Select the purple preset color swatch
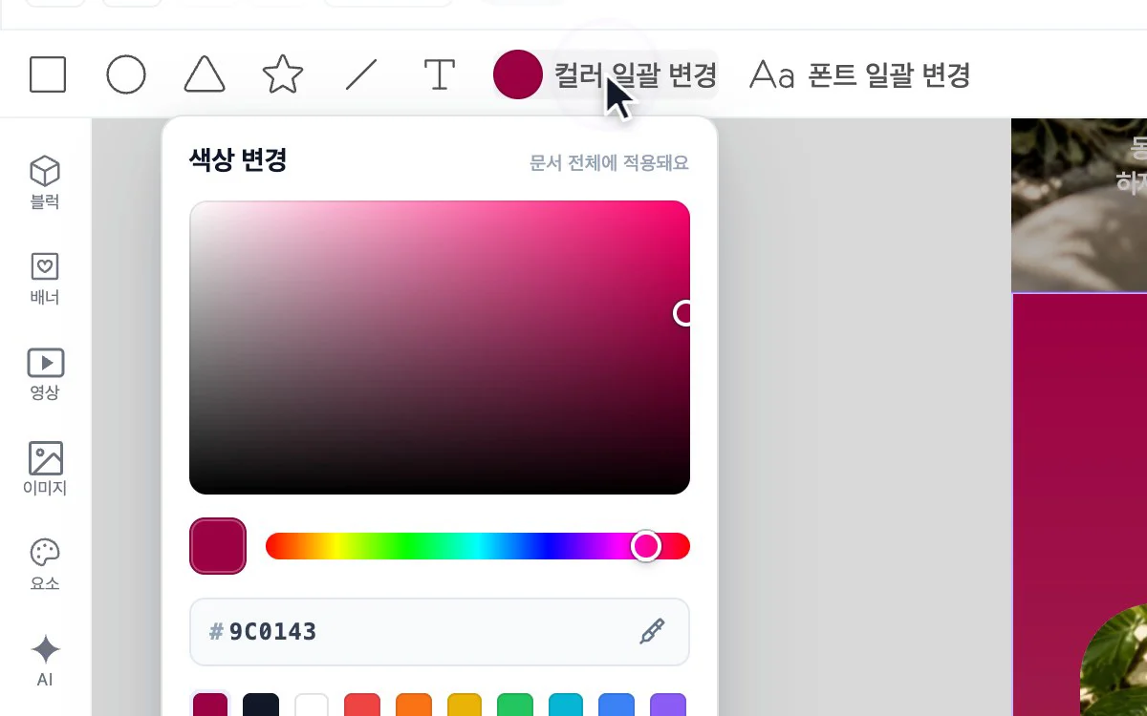The height and width of the screenshot is (716, 1147). click(x=668, y=705)
